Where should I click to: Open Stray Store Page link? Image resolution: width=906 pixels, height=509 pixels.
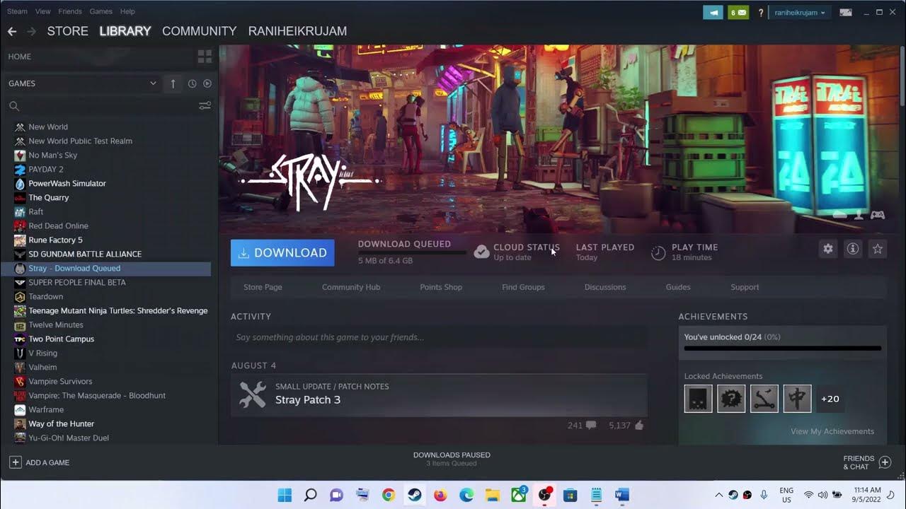[263, 287]
